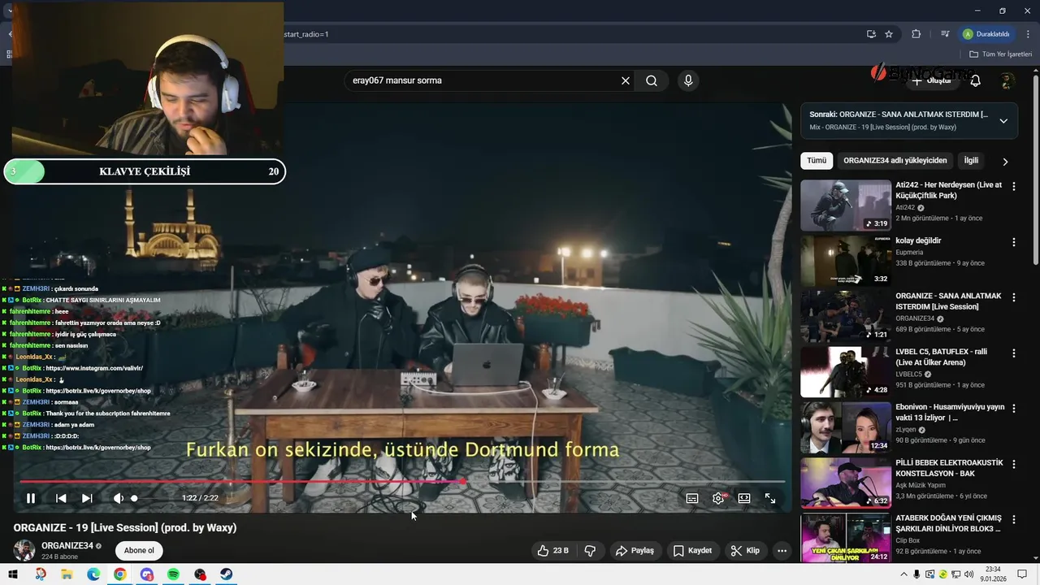Open the Windows notification center icon

[x=1023, y=574]
